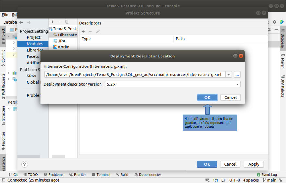Collapse the Persistence panel tree node
Screen dimensions: 286x183
pos(9,109)
